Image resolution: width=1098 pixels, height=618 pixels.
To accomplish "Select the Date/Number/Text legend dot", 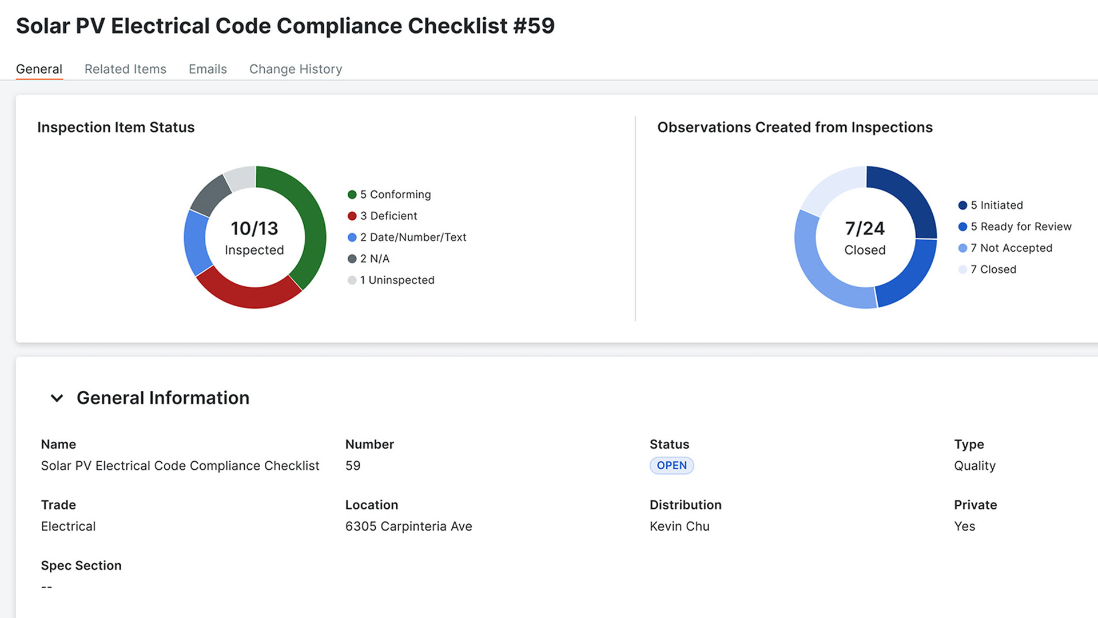I will (352, 237).
